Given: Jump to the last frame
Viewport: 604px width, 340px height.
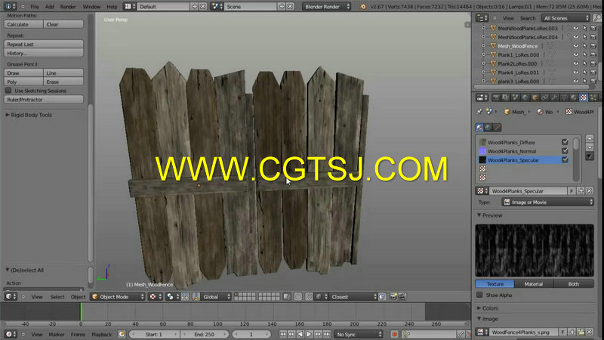Looking at the screenshot, I should [327, 334].
